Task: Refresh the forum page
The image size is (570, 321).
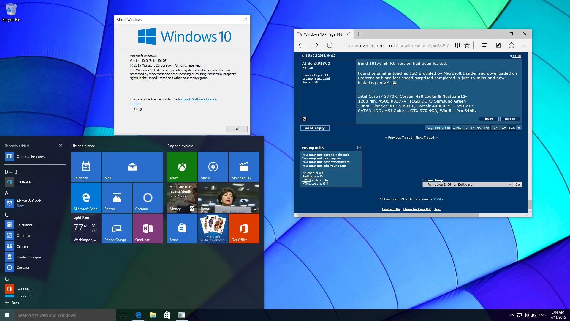Action: click(330, 45)
